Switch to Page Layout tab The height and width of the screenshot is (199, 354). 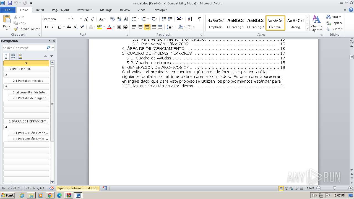[61, 10]
